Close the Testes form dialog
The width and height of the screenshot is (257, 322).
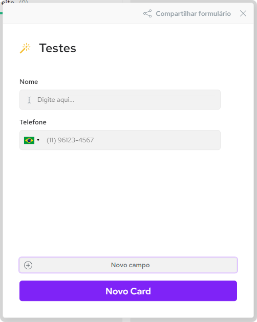tap(243, 13)
